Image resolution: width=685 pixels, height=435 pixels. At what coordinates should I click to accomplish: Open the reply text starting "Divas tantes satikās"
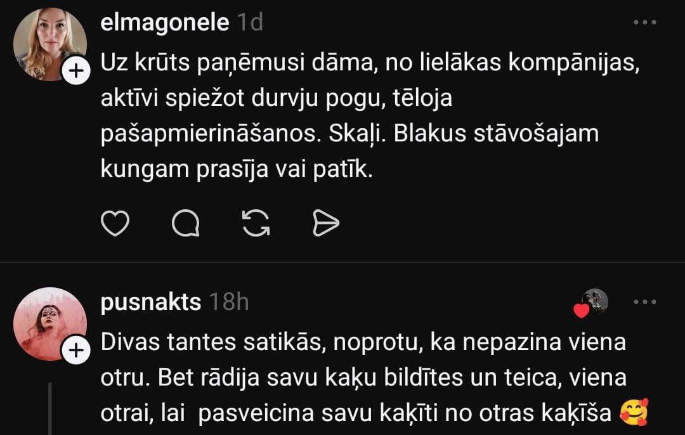363,378
